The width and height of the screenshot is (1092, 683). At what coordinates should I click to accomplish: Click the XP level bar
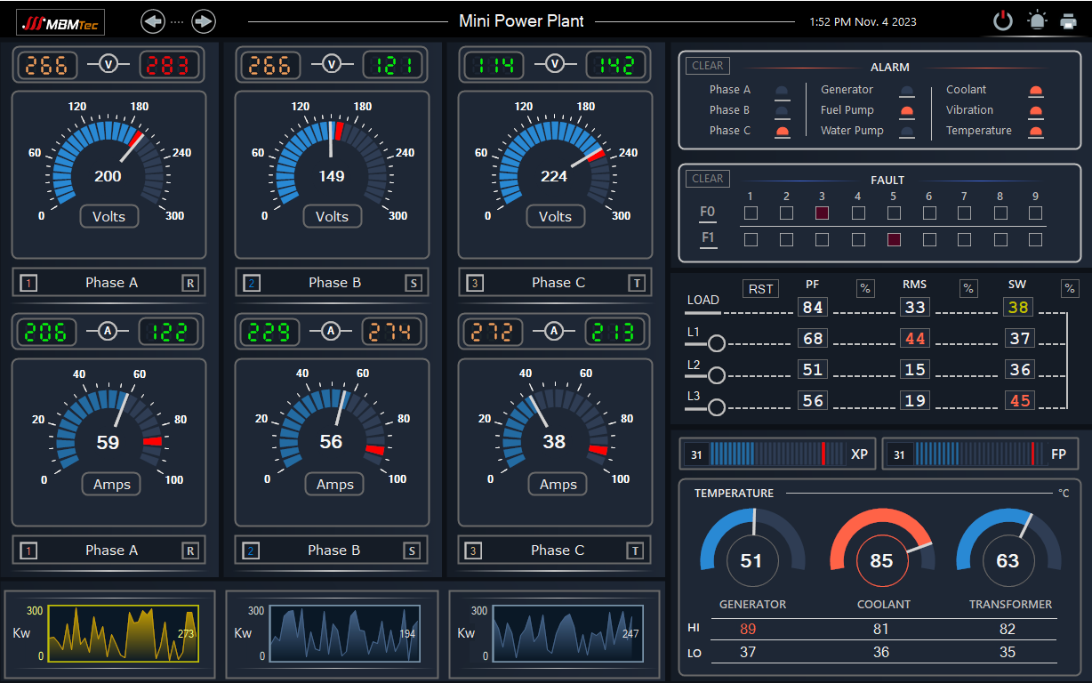tap(778, 454)
